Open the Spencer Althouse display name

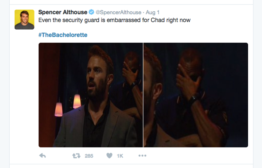point(63,12)
